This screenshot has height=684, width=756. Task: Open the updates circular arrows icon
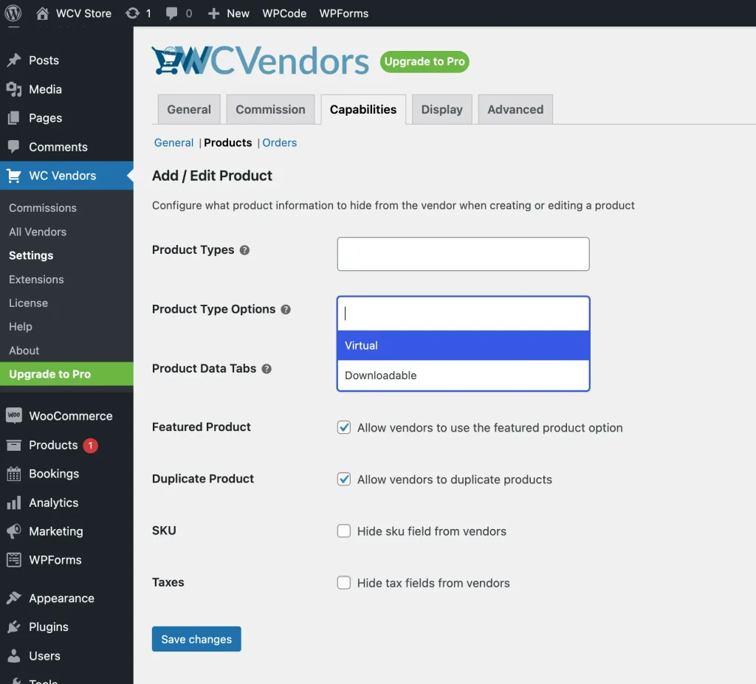(x=132, y=13)
